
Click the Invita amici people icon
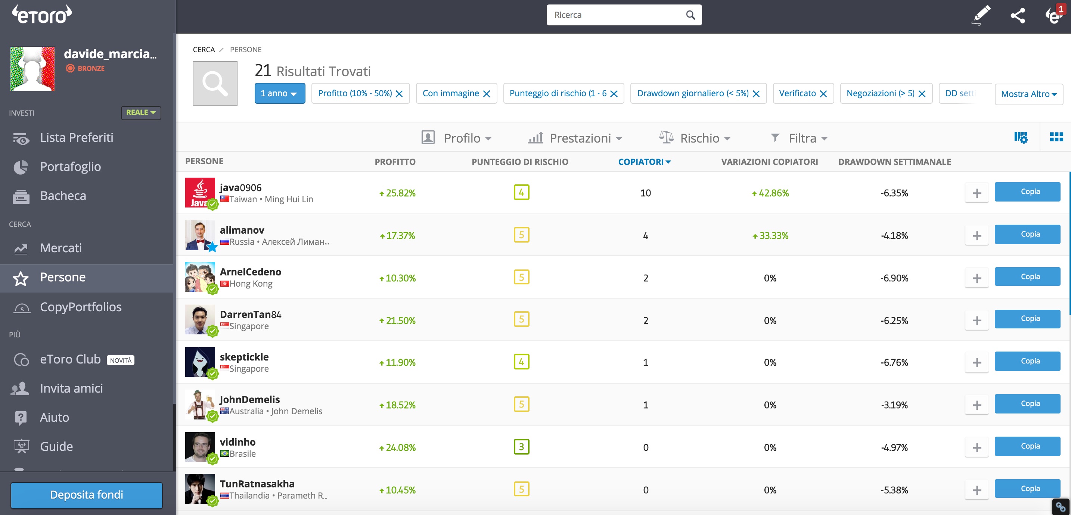20,388
